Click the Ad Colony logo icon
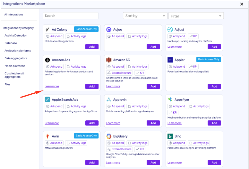 pos(47,30)
